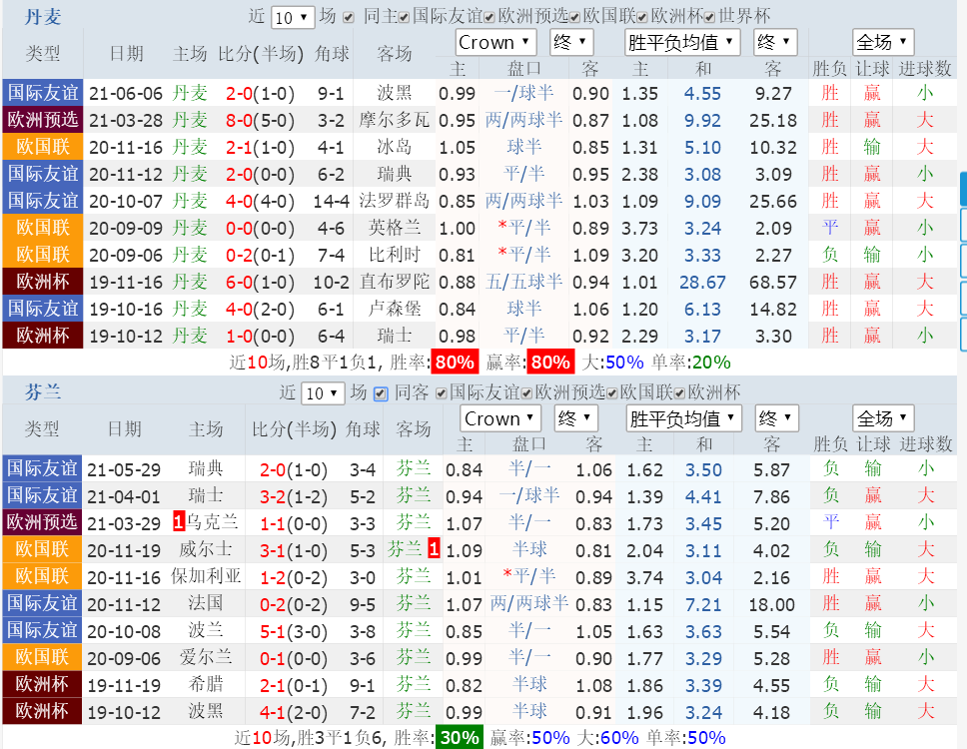Click corner count 14-4 on 法罗群岛 row
Screen dimensions: 967x749
pyautogui.click(x=332, y=202)
